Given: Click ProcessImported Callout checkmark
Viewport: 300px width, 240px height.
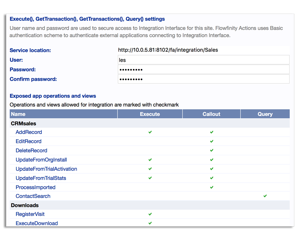Looking at the screenshot, I should click(x=212, y=187).
